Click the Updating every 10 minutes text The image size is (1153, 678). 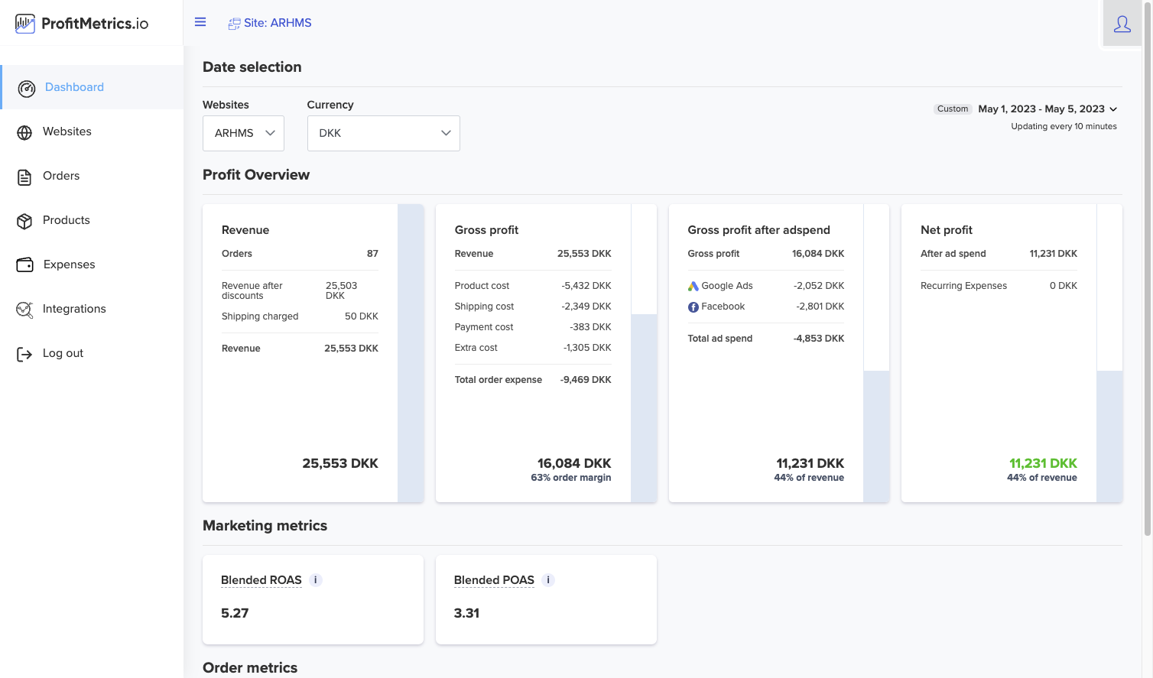click(x=1064, y=127)
